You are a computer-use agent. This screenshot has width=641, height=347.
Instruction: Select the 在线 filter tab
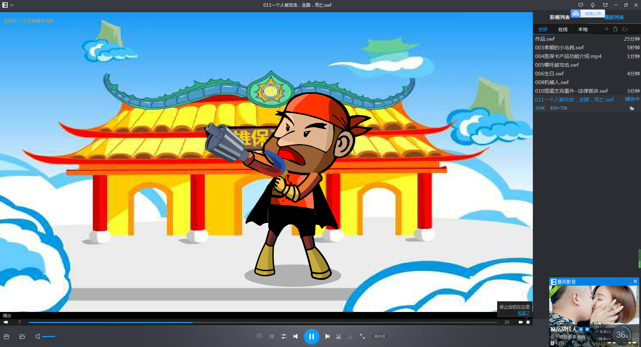563,29
